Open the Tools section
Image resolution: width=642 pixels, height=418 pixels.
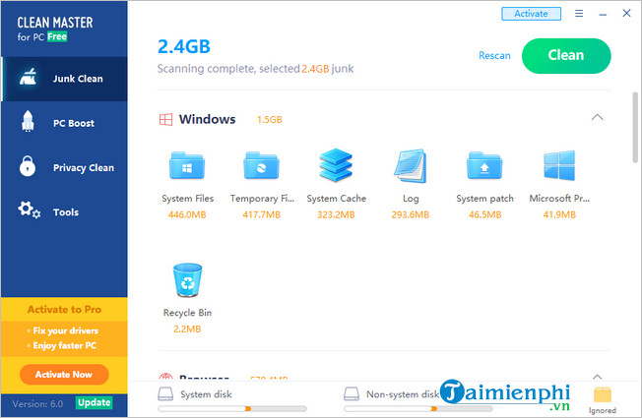[64, 211]
